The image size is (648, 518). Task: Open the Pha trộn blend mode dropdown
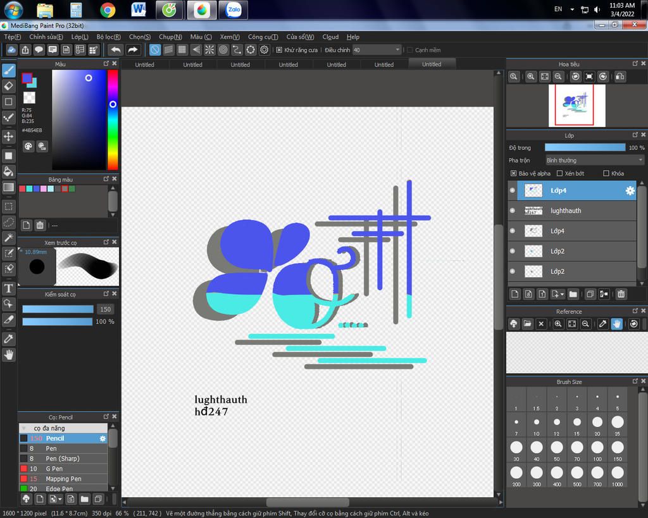(x=595, y=160)
